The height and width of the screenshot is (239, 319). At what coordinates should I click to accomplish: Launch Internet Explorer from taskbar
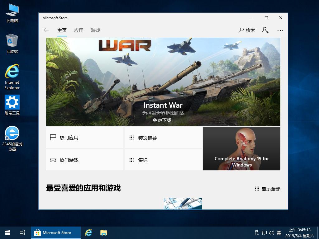[x=88, y=233]
